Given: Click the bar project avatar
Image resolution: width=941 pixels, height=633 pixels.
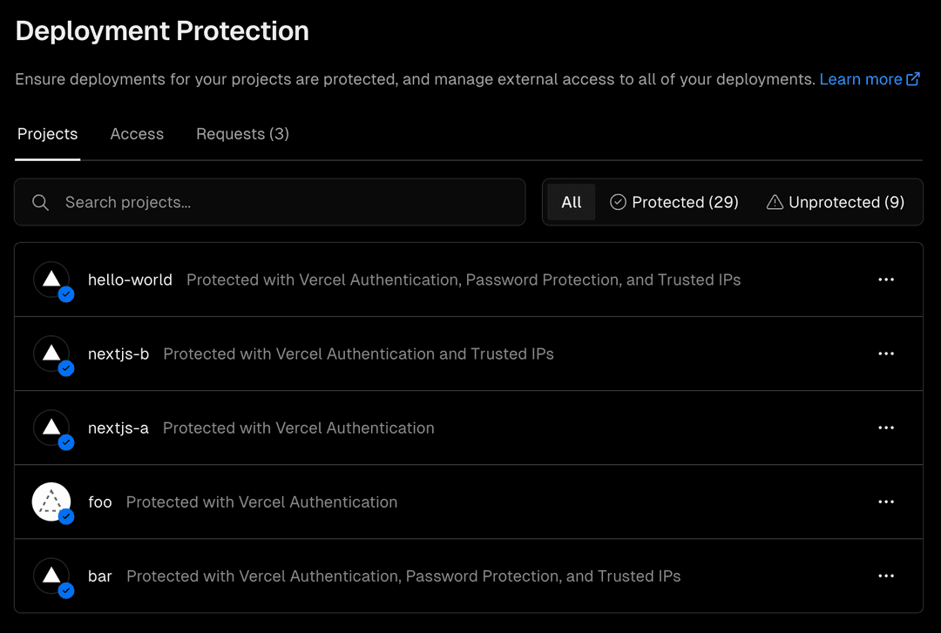Looking at the screenshot, I should tap(51, 574).
